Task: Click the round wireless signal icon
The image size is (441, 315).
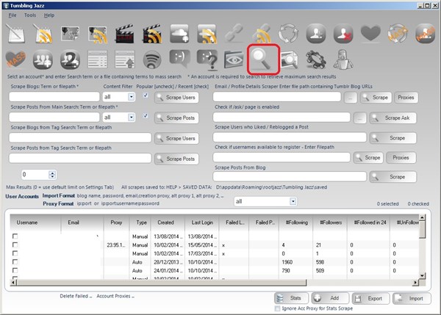Action: [x=152, y=59]
